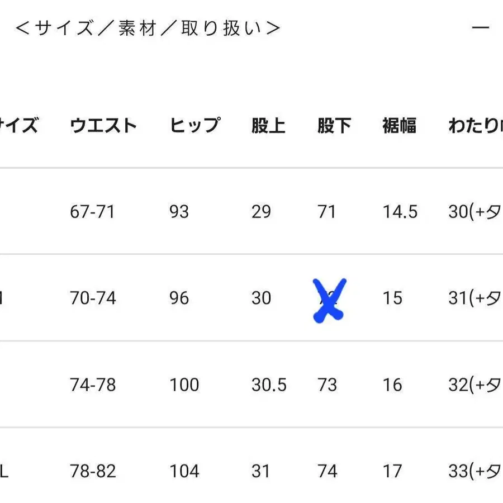Screen dimensions: 503x503
Task: Select the ウエスト column header
Action: coord(104,125)
